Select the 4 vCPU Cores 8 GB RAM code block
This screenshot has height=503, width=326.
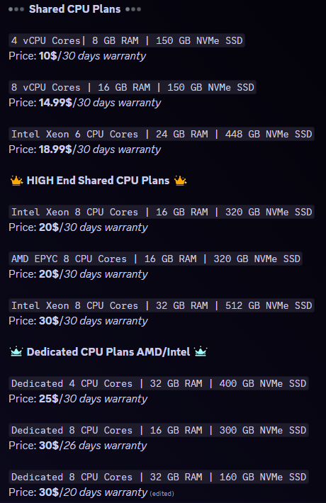[x=127, y=41]
